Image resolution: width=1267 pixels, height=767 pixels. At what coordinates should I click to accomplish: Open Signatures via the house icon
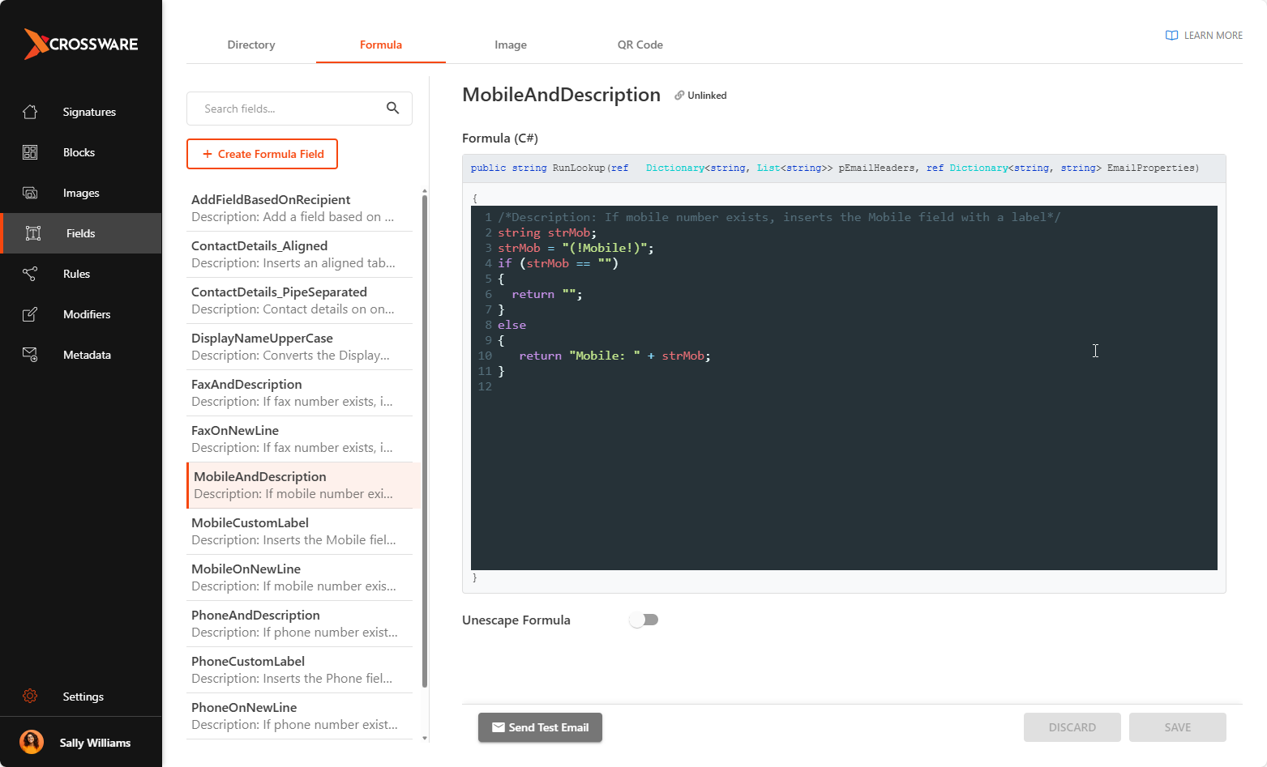pyautogui.click(x=30, y=112)
